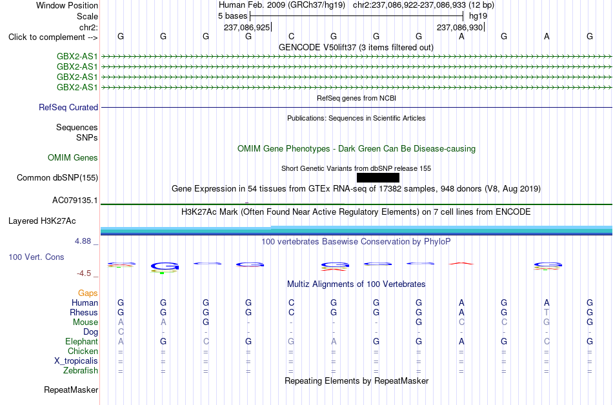613x405 pixels.
Task: Click the chr2:237,086,922-237,086,933 position text
Action: click(409, 5)
